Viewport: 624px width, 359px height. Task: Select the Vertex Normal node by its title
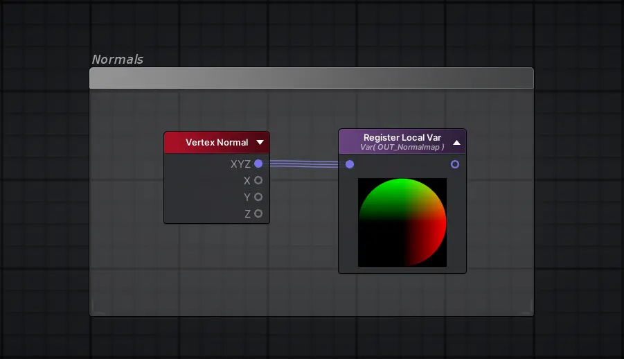[216, 143]
